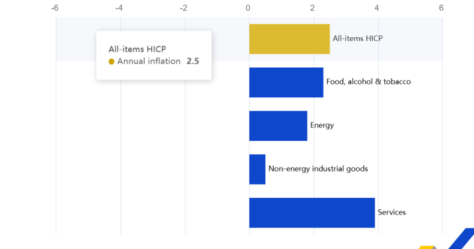Select the Services bar
Screen dimensions: 474x249
312,213
